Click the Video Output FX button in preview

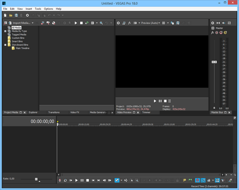(x=129, y=23)
